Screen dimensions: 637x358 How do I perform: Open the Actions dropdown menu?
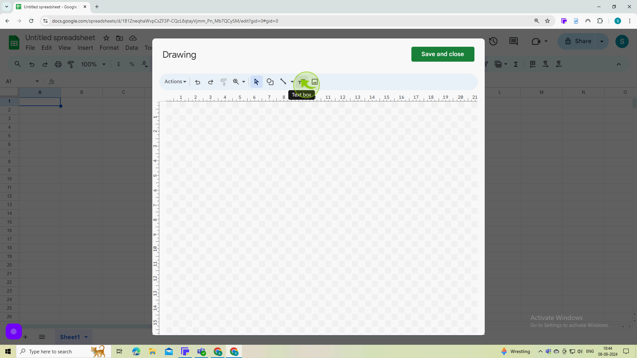(175, 82)
